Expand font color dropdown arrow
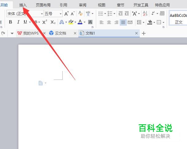The height and width of the screenshot is (149, 187). click(84, 22)
